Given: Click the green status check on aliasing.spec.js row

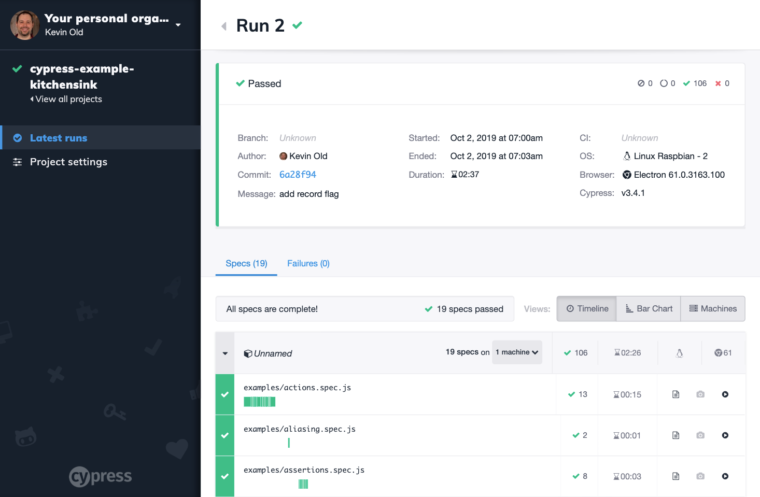Looking at the screenshot, I should point(225,435).
